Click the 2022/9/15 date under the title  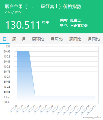[13, 12]
